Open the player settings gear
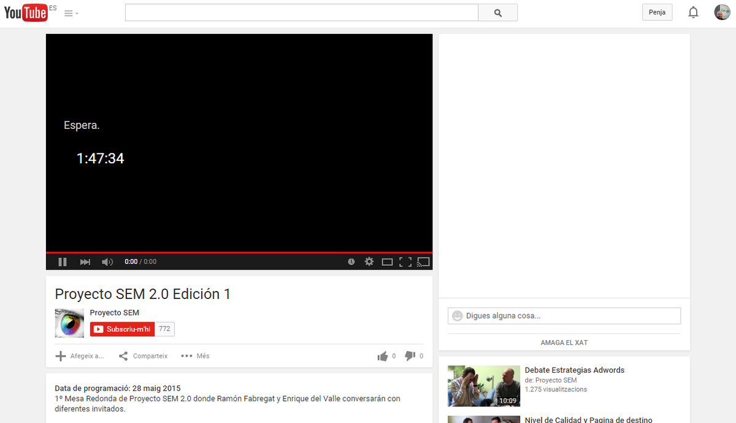The height and width of the screenshot is (423, 736). click(369, 262)
